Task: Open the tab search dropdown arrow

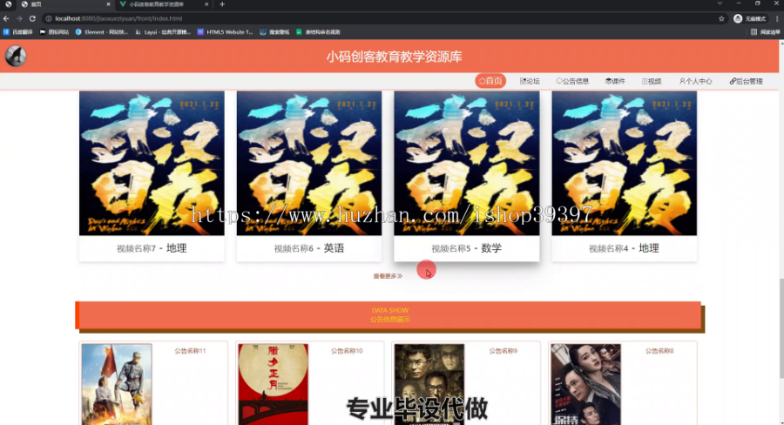Action: (720, 3)
